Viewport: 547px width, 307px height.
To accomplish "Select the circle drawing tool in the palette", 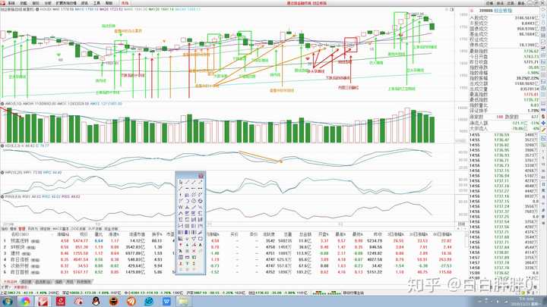I will tap(194, 201).
